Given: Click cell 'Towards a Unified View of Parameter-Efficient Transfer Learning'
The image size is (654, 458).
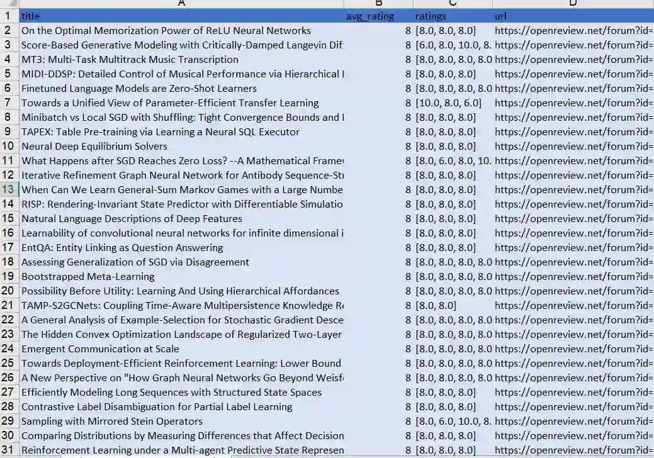Looking at the screenshot, I should tap(181, 103).
